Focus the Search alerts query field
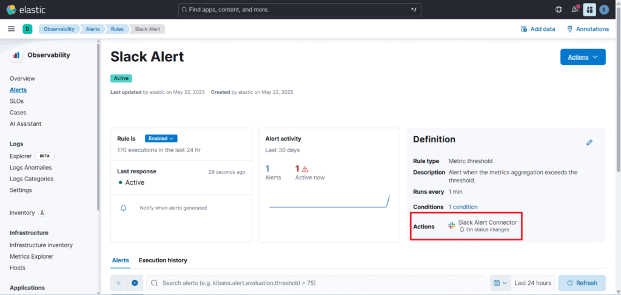621x295 pixels. [x=316, y=283]
